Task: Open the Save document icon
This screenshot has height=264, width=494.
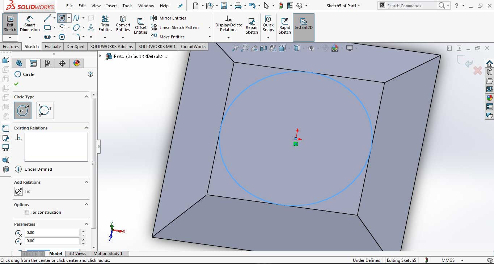Action: coord(224,6)
